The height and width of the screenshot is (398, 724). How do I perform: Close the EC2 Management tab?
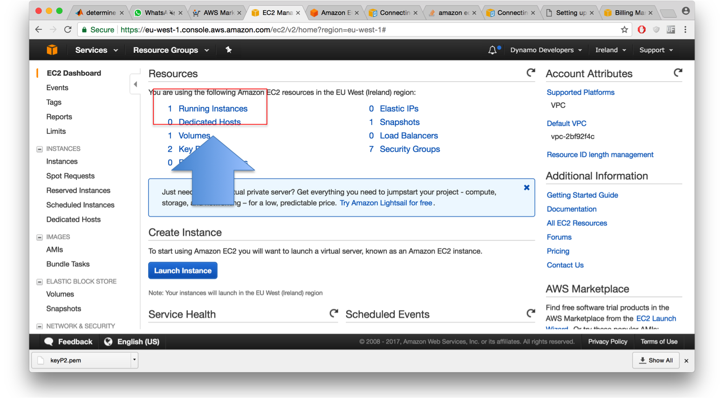(x=298, y=13)
